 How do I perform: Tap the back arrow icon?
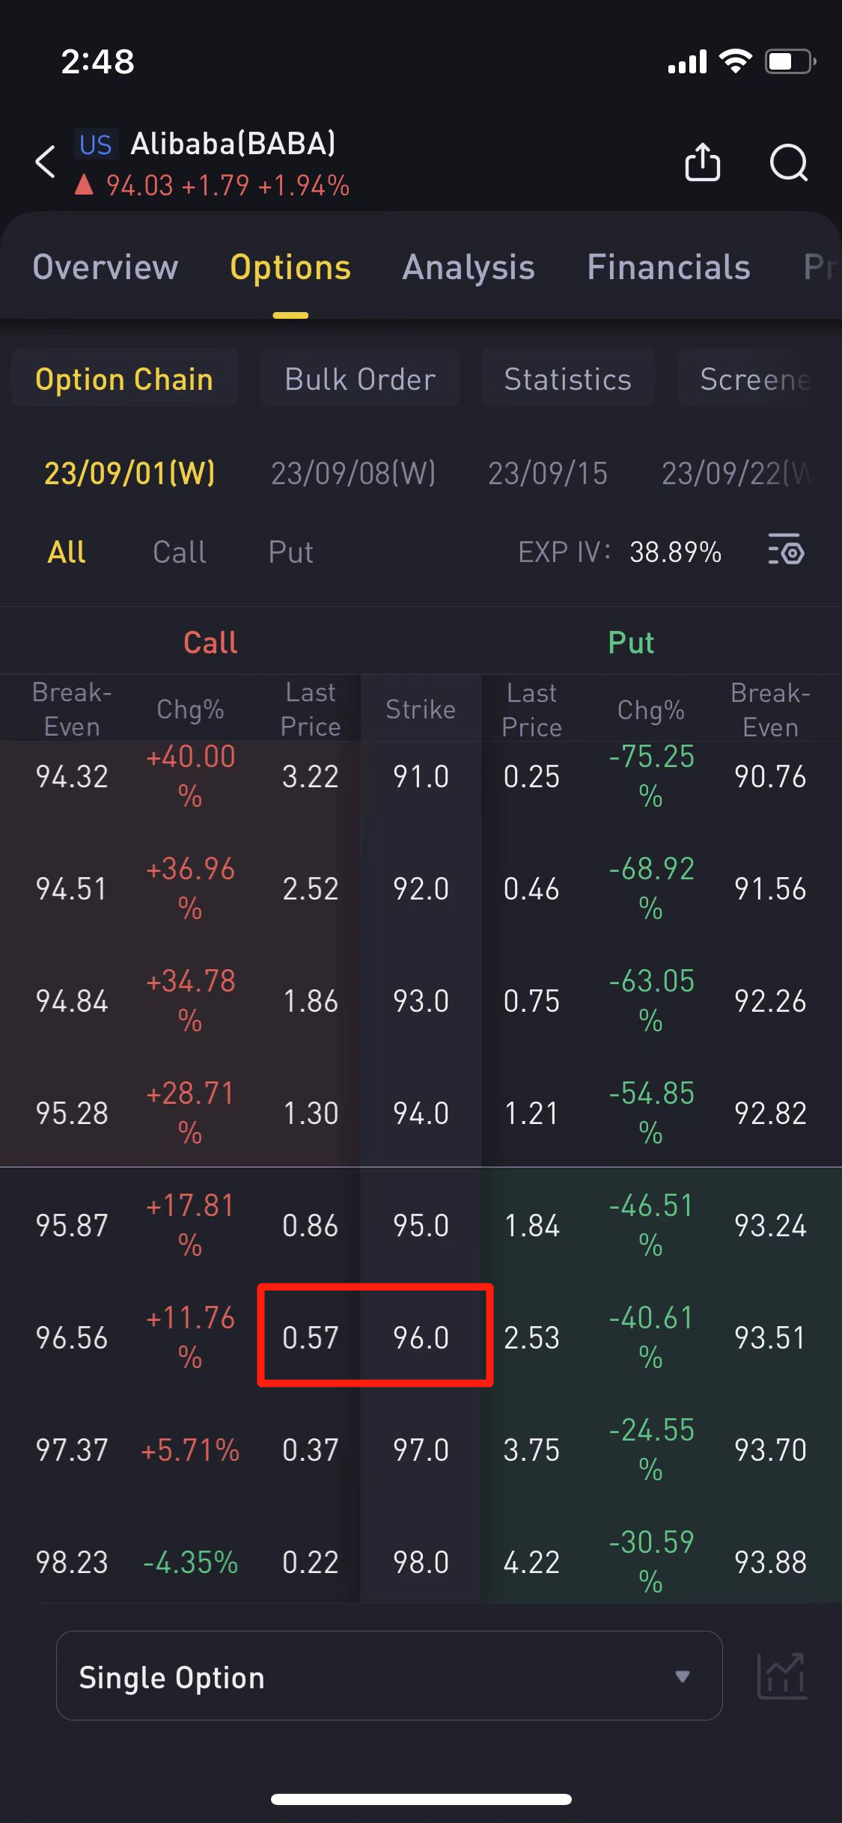coord(46,162)
